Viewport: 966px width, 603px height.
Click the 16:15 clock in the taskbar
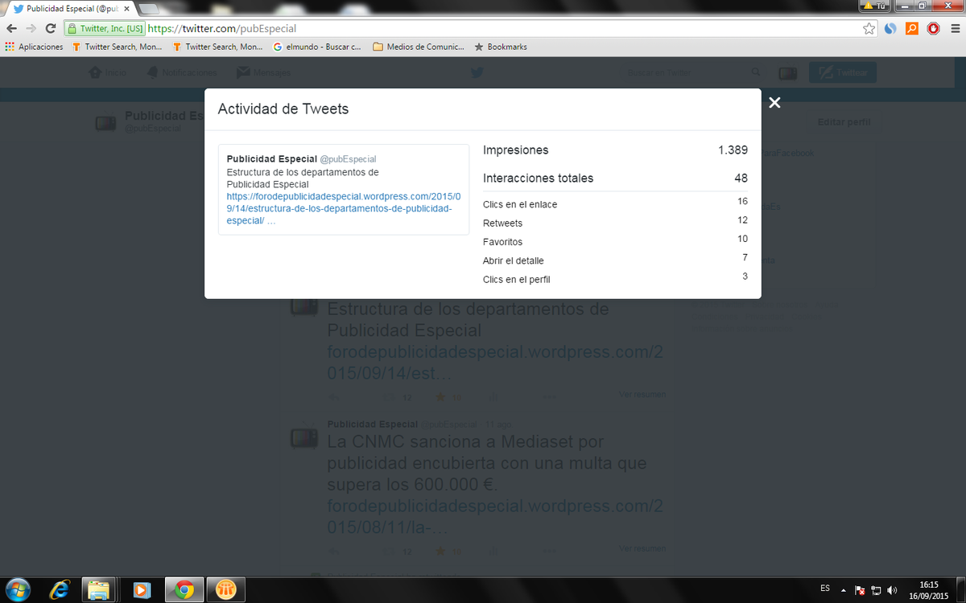[928, 585]
